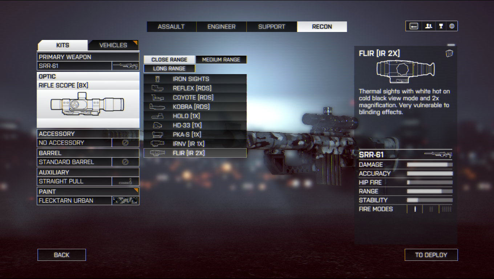This screenshot has width=494, height=279.
Task: Click the full-auto fire mode icon
Action: [446, 209]
